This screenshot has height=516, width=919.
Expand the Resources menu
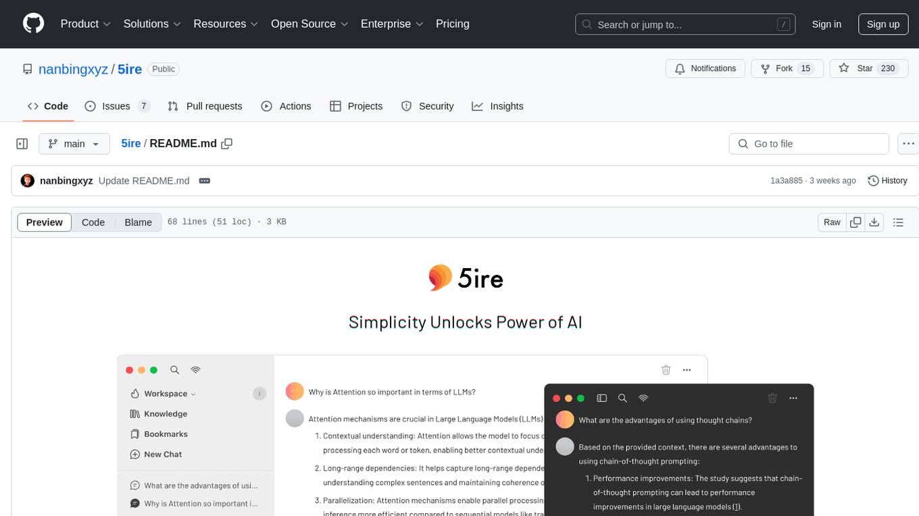(226, 24)
